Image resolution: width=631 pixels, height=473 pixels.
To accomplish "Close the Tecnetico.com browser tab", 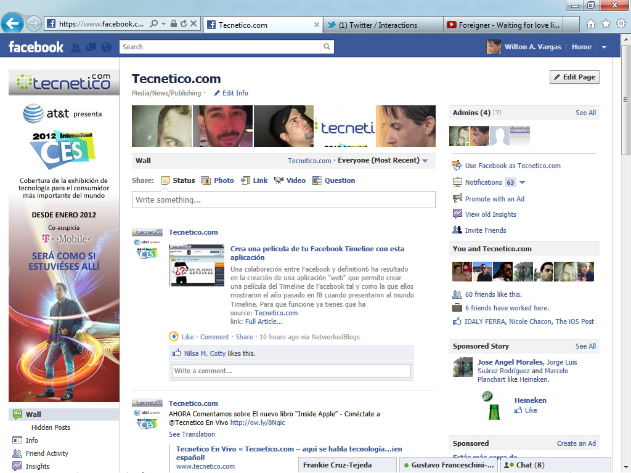I will click(x=317, y=25).
